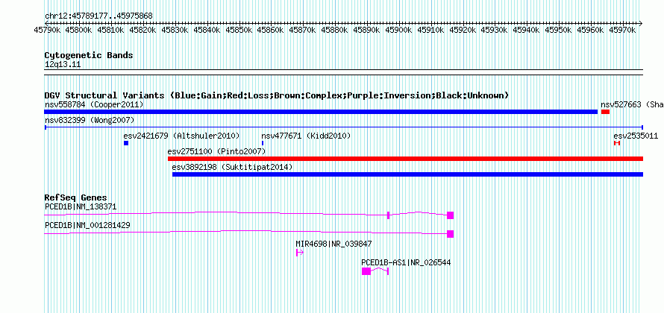Click the end exon box of NM_001281429
Screen dimensions: 664x313
pyautogui.click(x=450, y=234)
